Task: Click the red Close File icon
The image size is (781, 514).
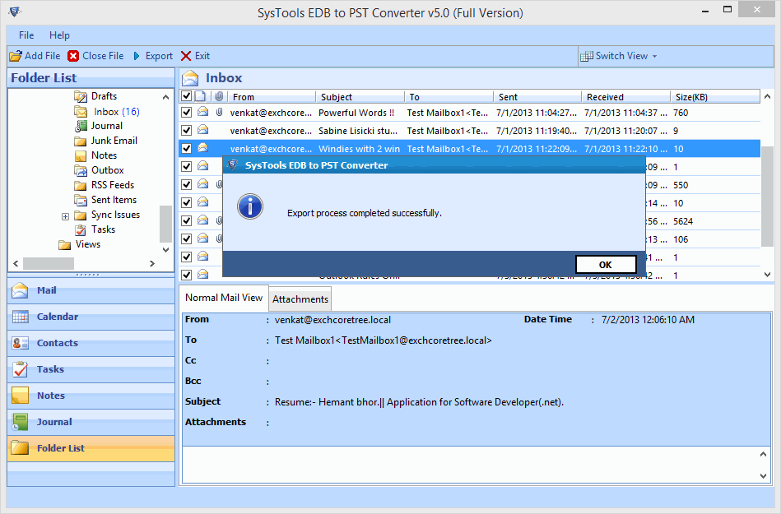Action: pos(73,56)
